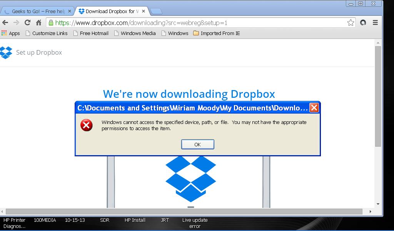Screen dimensions: 394x231
Task: Click the circular extension icon beside the star
Action: (x=363, y=23)
